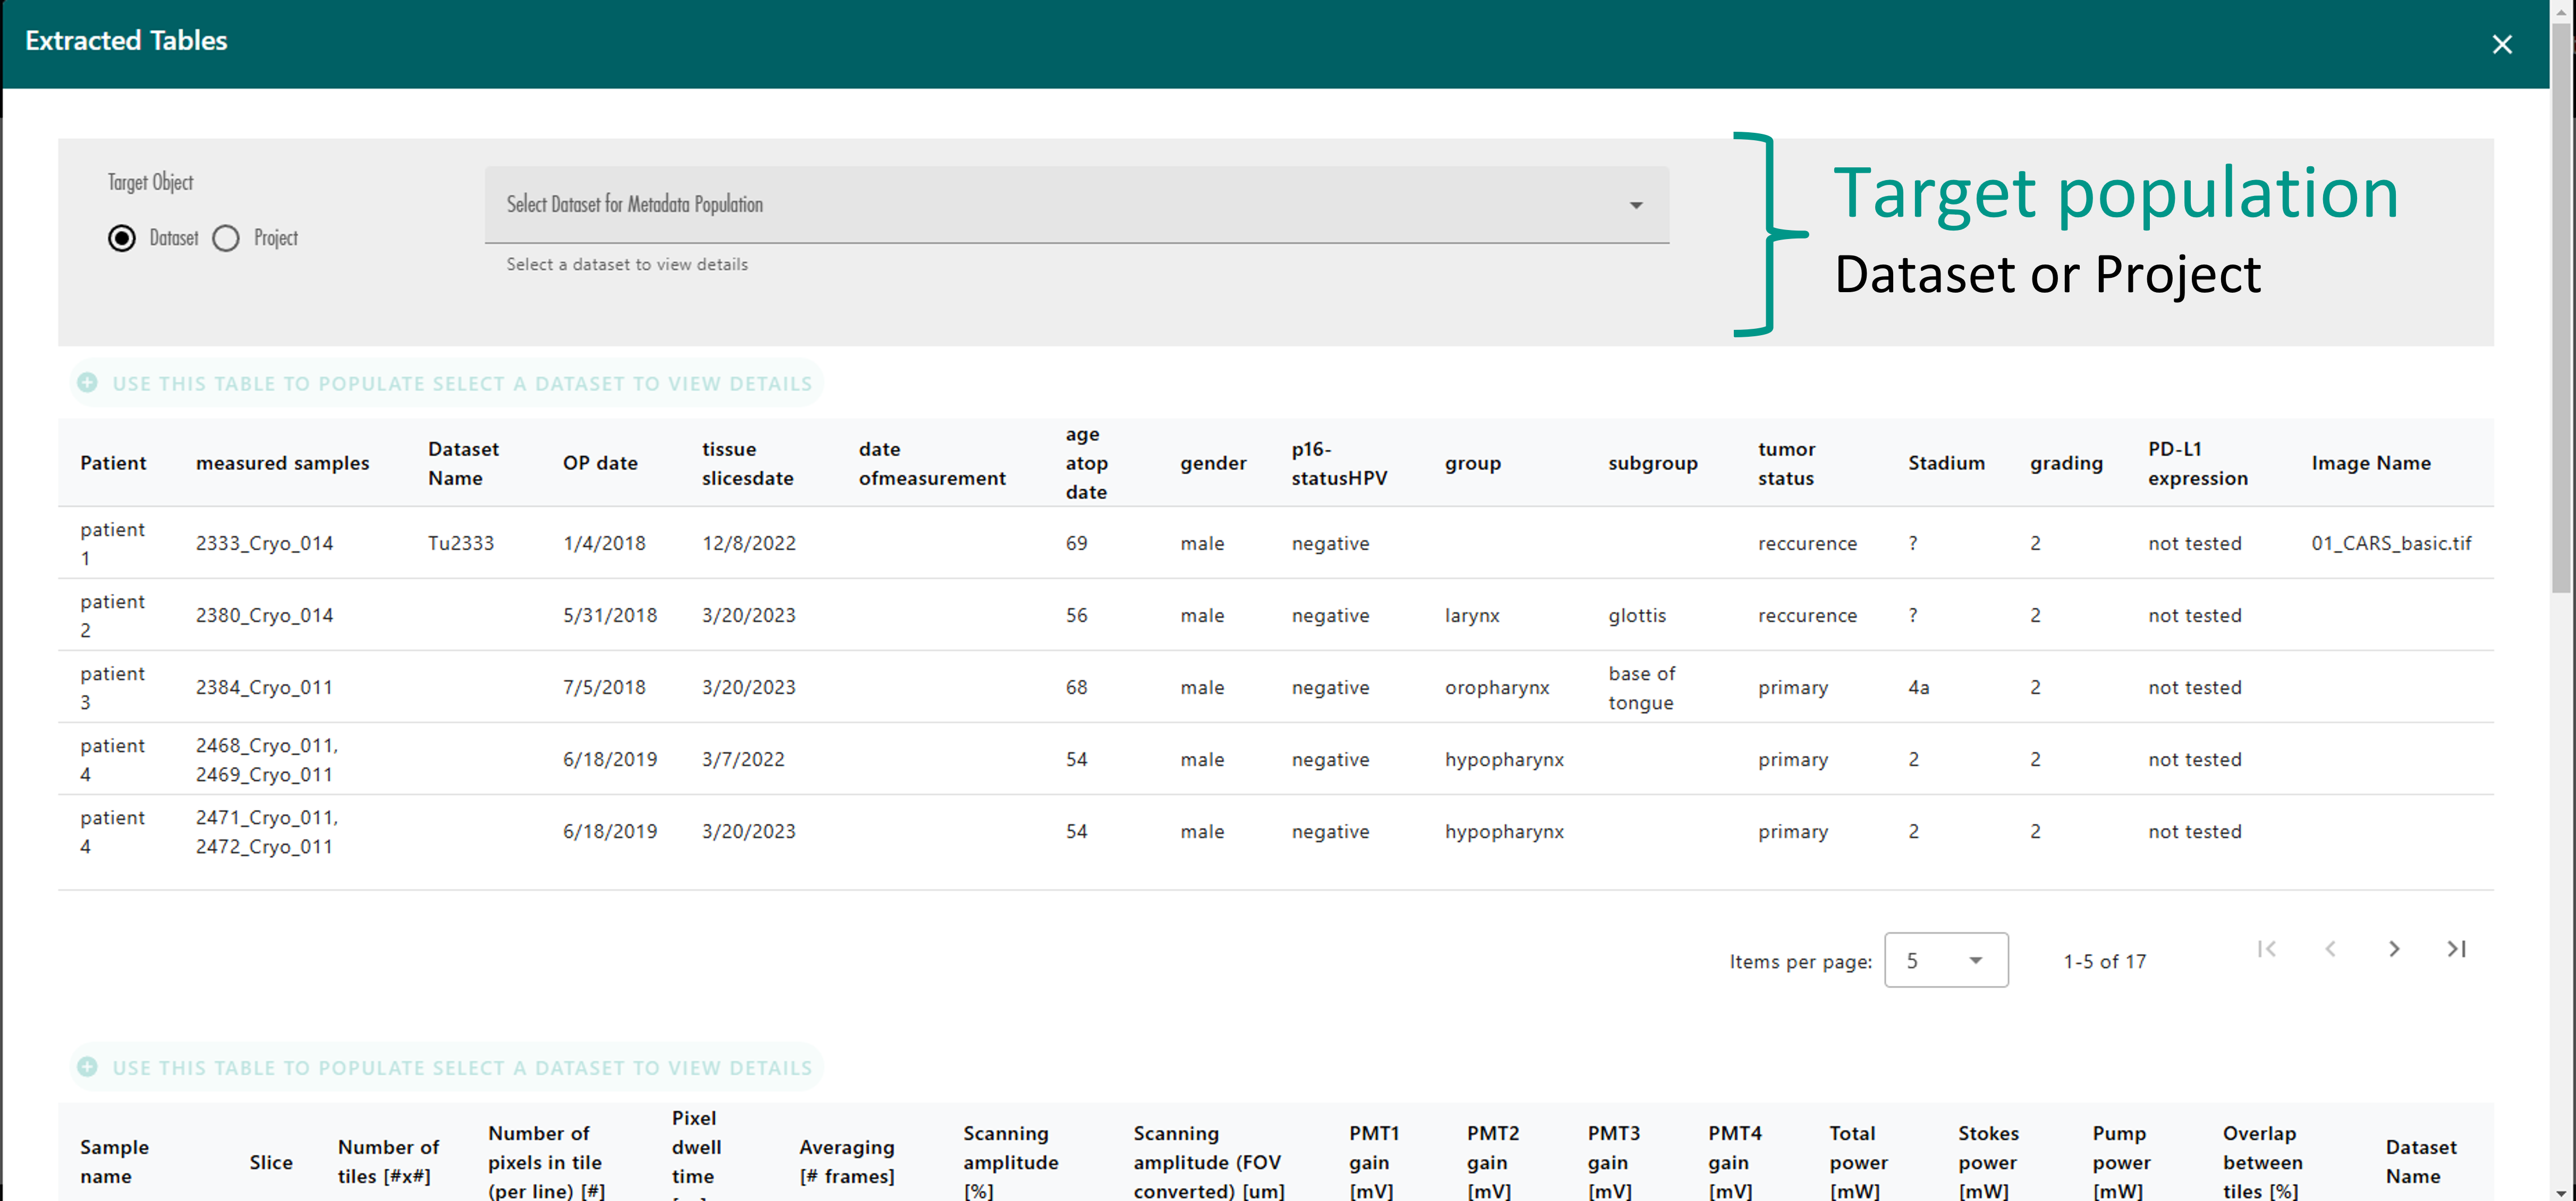
Task: Click the PD-L1 expression column header
Action: 2197,463
